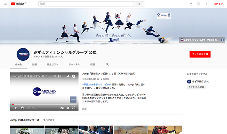Select the ホーム tab
Image resolution: width=227 pixels, height=134 pixels.
tap(19, 64)
